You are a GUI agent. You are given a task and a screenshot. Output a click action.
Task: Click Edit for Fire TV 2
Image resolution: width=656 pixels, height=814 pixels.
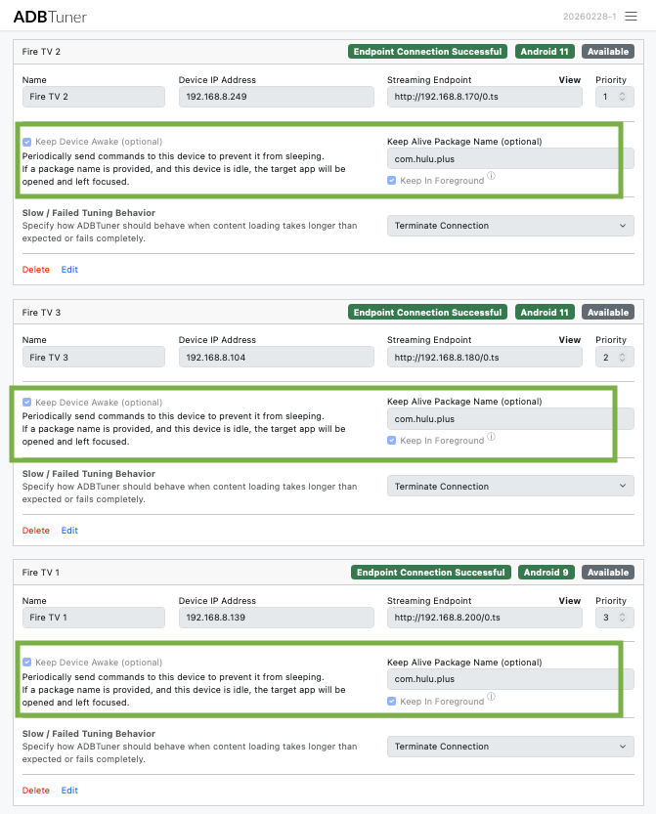click(x=69, y=270)
